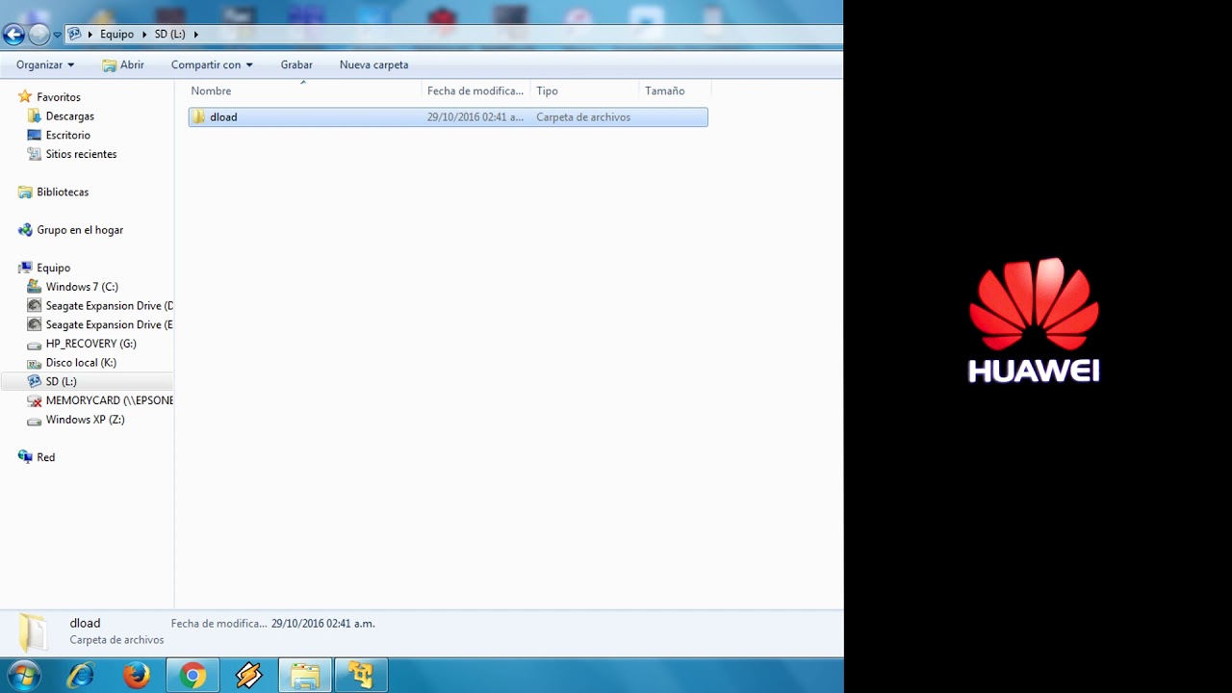
Task: Select the Equipo breadcrumb in address bar
Action: pyautogui.click(x=116, y=34)
